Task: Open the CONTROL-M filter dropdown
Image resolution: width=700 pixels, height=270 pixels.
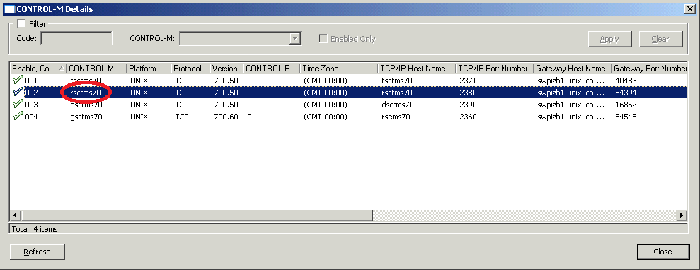Action: [294, 39]
